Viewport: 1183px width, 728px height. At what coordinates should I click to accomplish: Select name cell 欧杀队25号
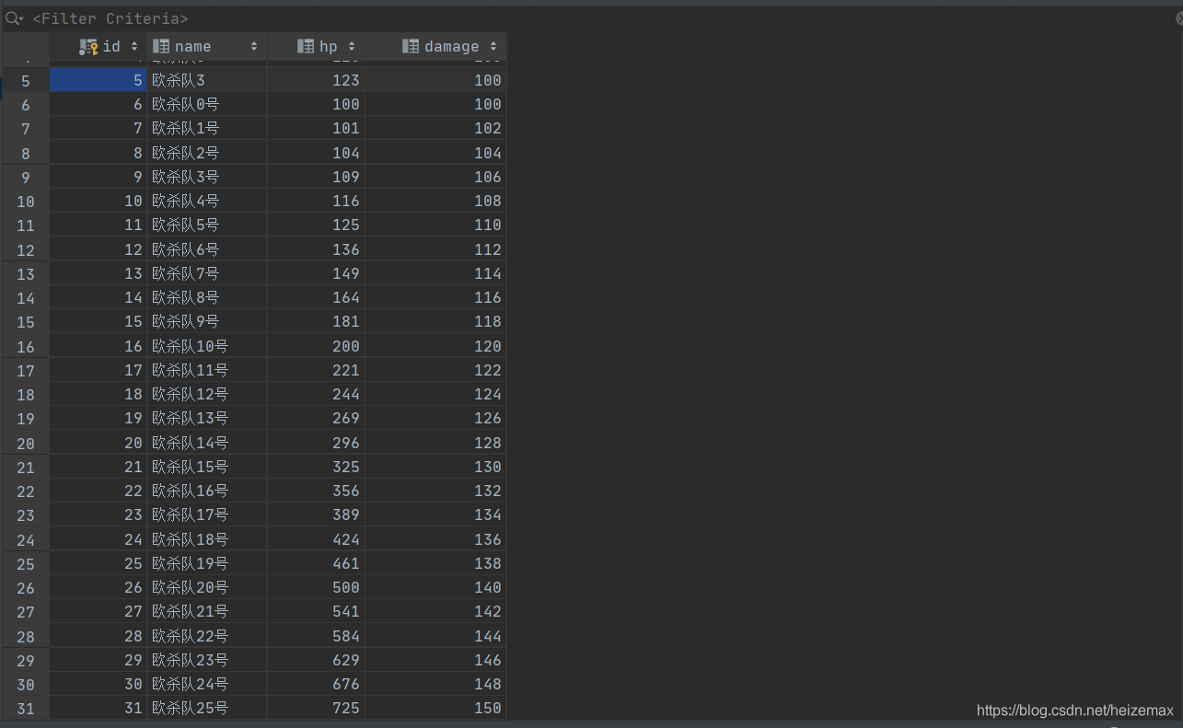point(207,708)
